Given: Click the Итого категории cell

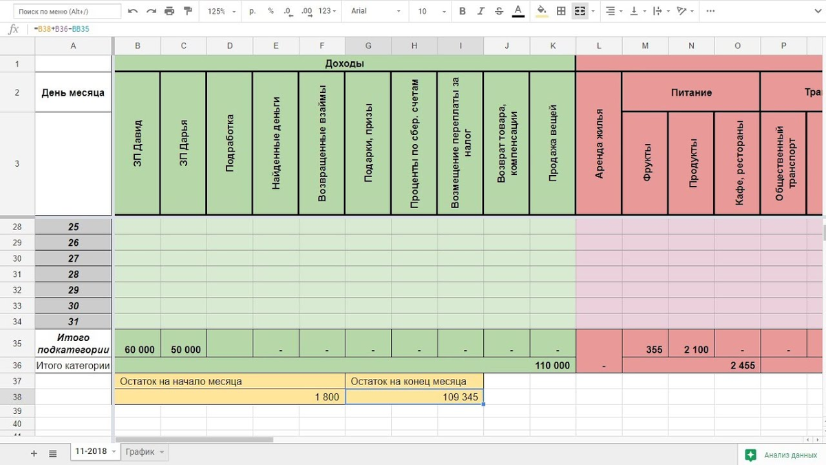Looking at the screenshot, I should pyautogui.click(x=73, y=365).
